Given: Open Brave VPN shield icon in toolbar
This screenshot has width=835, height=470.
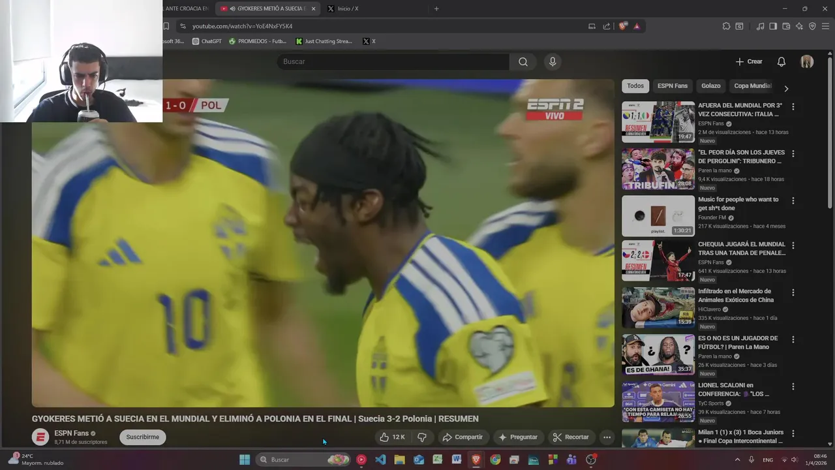Looking at the screenshot, I should (812, 26).
